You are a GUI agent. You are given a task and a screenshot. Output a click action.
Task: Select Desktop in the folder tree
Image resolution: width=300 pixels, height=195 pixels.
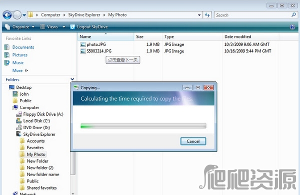[23, 87]
